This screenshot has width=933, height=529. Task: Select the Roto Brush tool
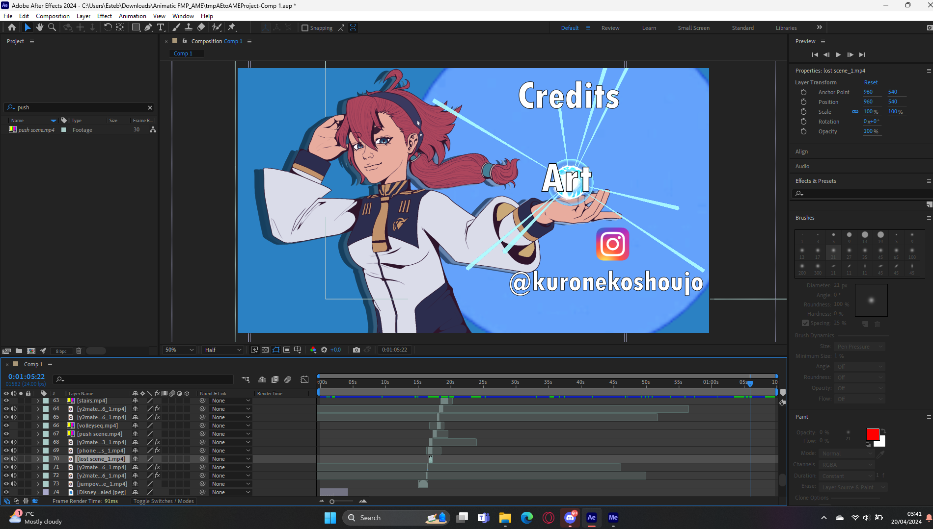217,27
